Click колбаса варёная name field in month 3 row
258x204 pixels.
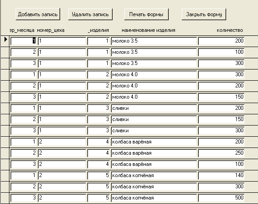pyautogui.click(x=154, y=164)
